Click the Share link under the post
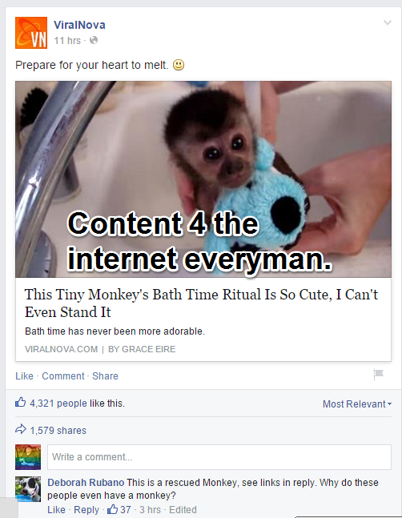402x518 pixels. [105, 376]
